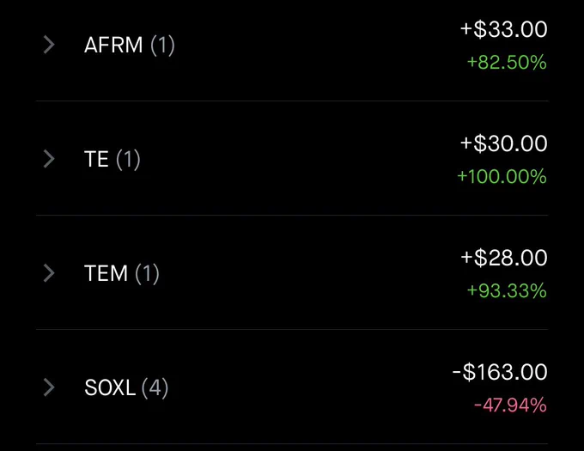The height and width of the screenshot is (451, 584).
Task: Tap the SOXL position count (4)
Action: [x=155, y=388]
